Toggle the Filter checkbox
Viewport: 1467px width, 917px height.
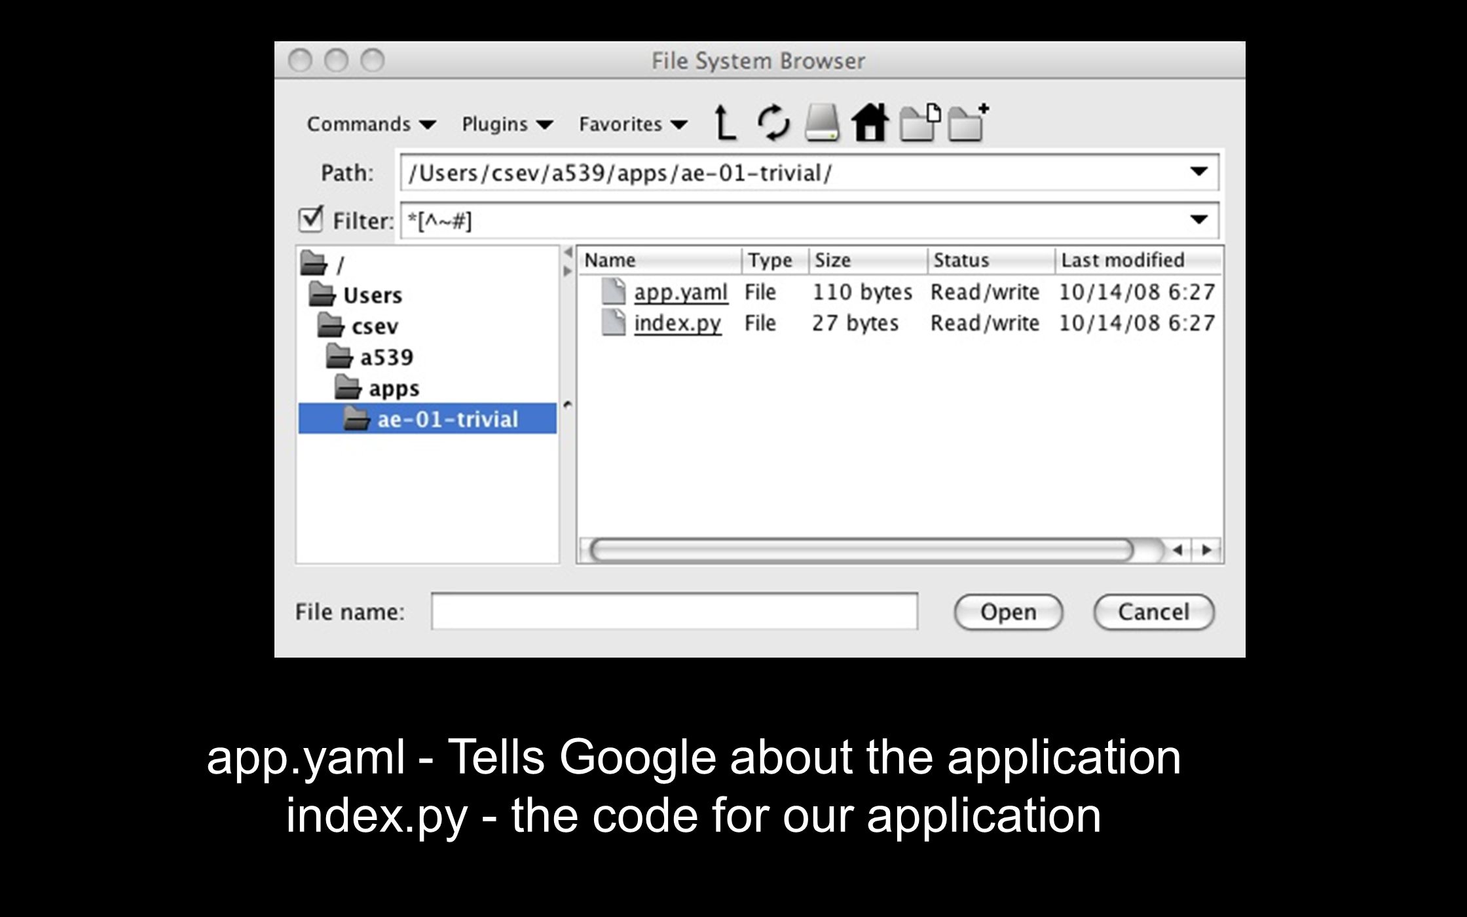(311, 219)
